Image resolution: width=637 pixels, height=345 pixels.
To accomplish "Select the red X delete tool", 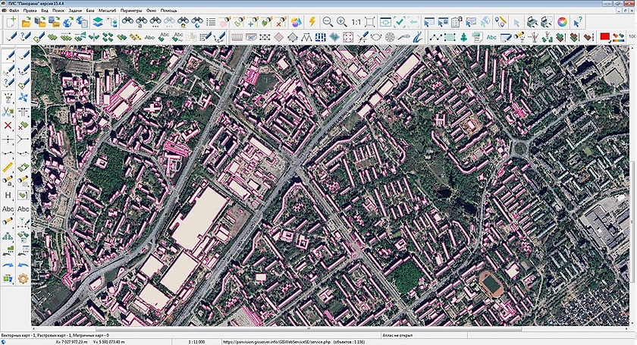I will pos(8,125).
